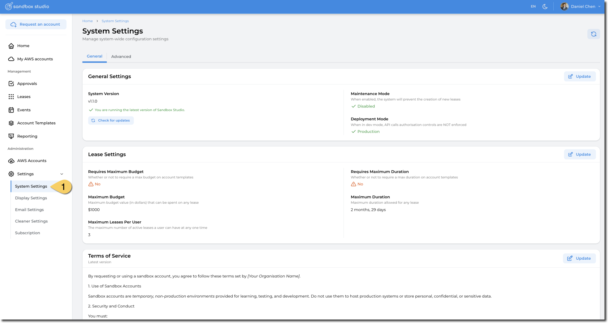
Task: Open the Daniel Chen user dropdown
Action: coord(580,7)
